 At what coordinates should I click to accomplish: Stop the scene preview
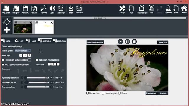click(134, 42)
